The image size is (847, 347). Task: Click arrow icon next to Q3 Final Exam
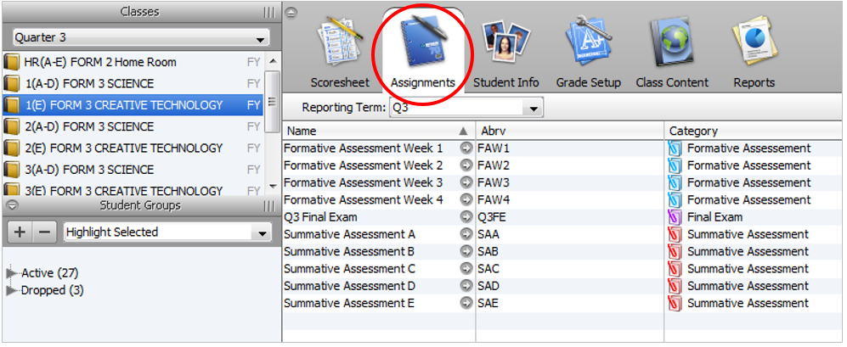pyautogui.click(x=466, y=217)
